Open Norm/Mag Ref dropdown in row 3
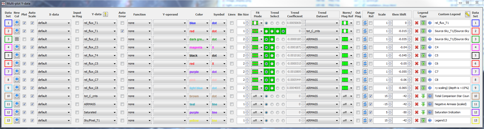 tap(347, 39)
